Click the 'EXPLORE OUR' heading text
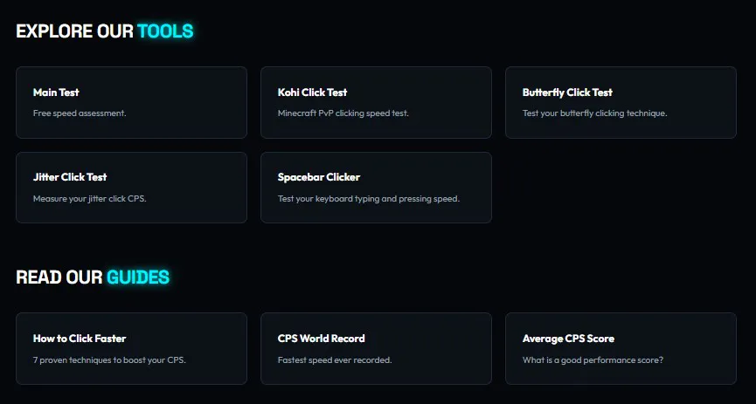Image resolution: width=756 pixels, height=404 pixels. point(75,31)
